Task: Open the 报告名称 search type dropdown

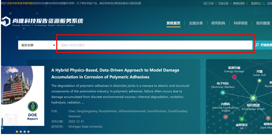Action: point(37,45)
